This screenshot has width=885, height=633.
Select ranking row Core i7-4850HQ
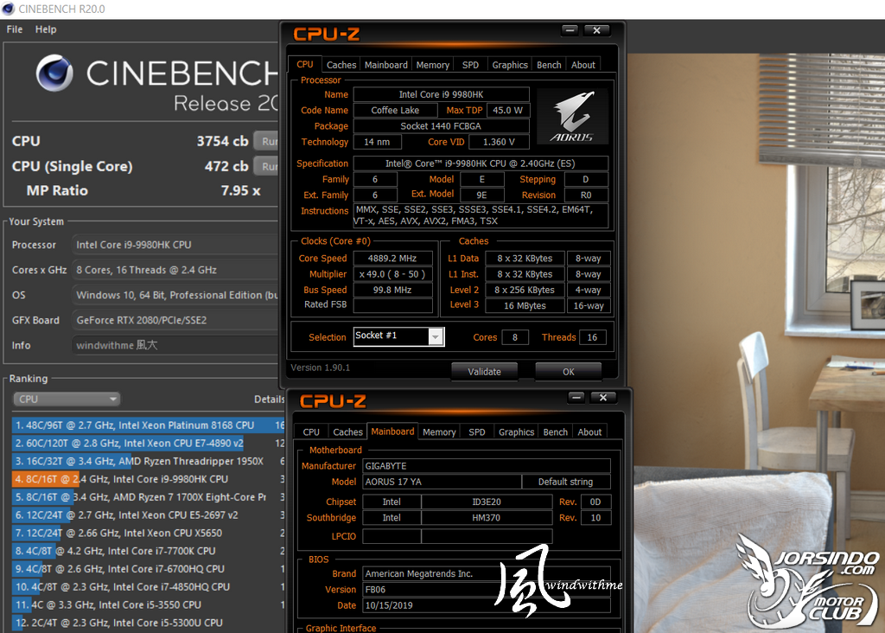[x=148, y=587]
